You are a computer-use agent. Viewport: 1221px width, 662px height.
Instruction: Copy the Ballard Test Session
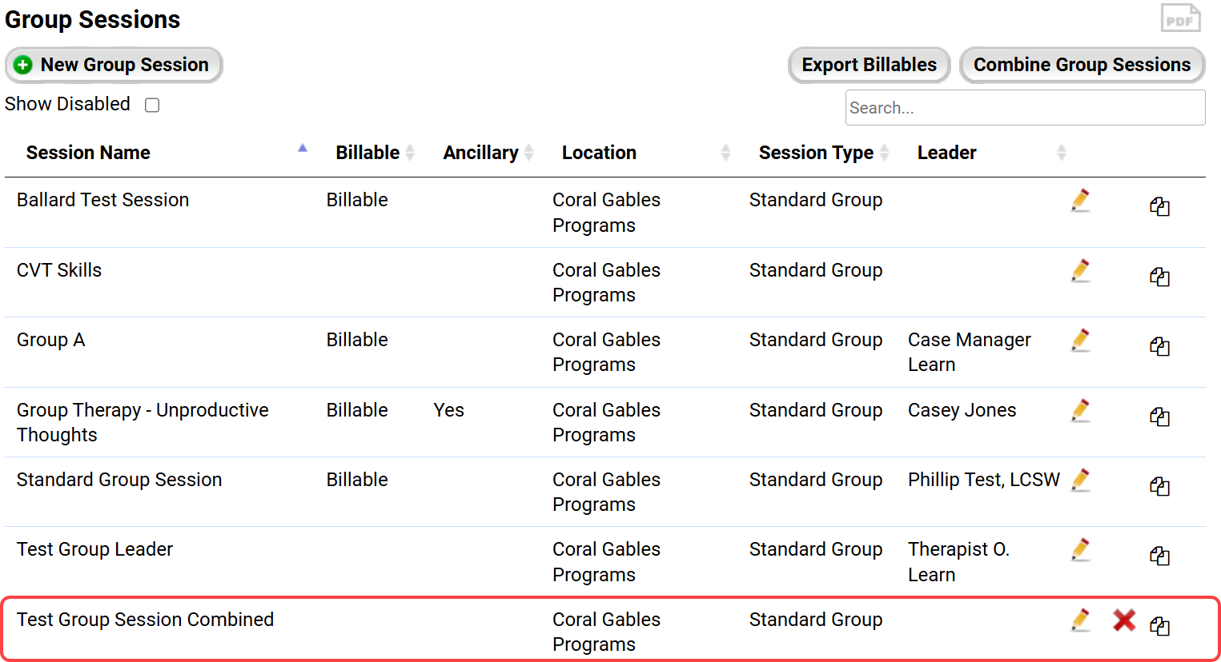1159,206
